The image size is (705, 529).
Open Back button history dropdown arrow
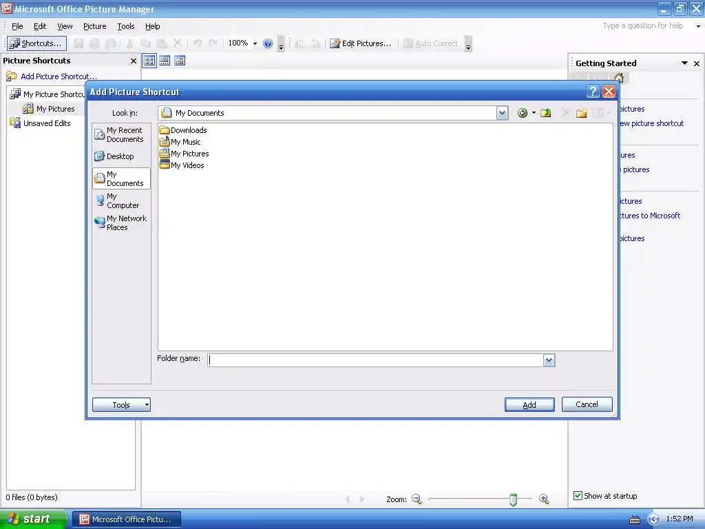pos(534,113)
